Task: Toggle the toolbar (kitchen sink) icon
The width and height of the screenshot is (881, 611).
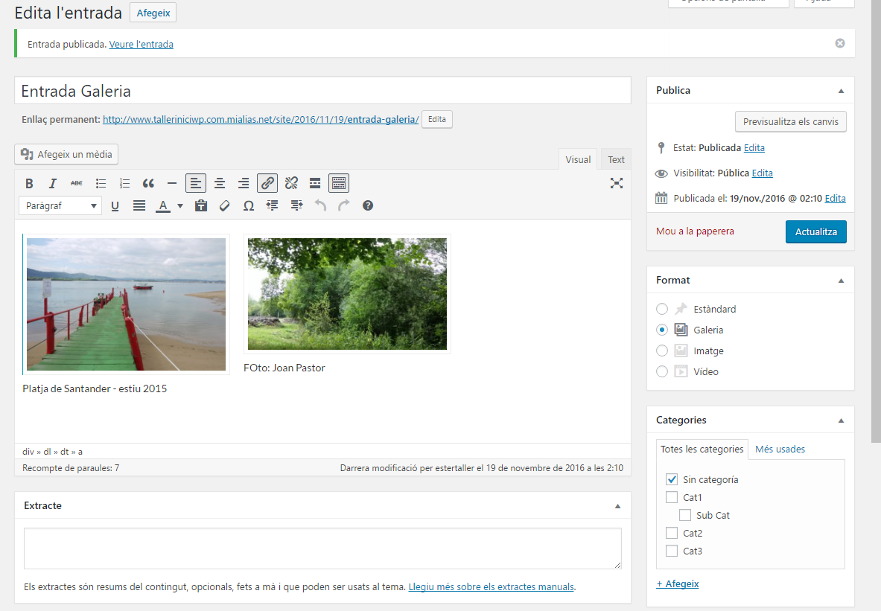Action: pyautogui.click(x=339, y=183)
